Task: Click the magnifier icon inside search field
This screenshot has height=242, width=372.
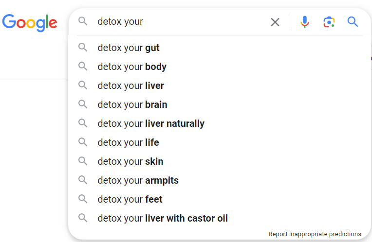Action: tap(83, 21)
